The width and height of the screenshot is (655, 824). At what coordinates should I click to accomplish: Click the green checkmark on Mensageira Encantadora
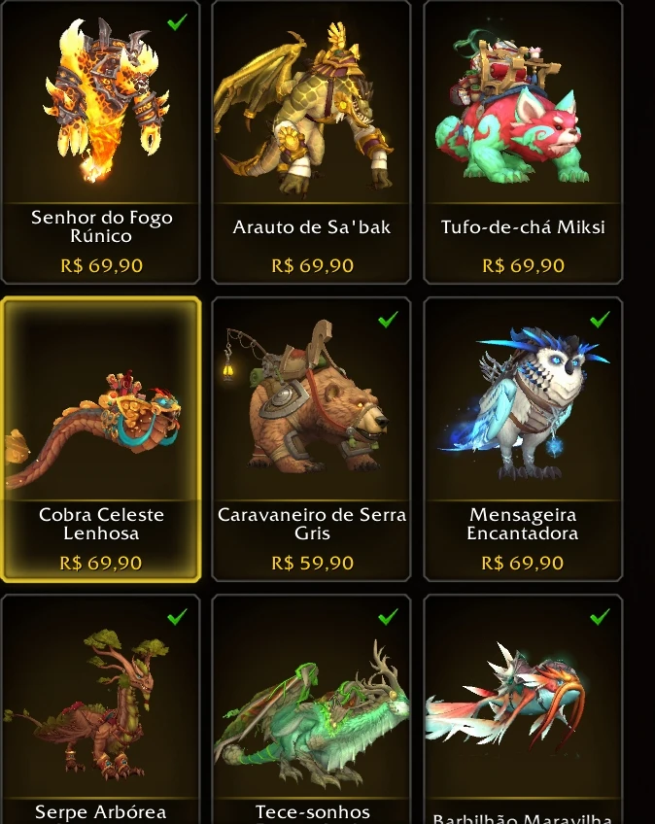(x=600, y=319)
